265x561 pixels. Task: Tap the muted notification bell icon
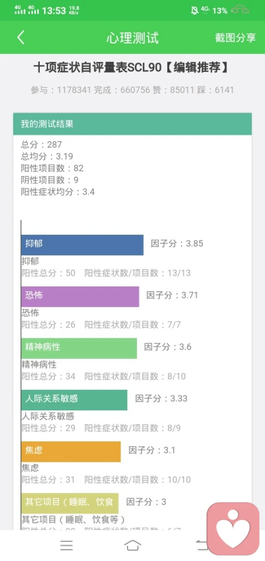click(x=194, y=11)
